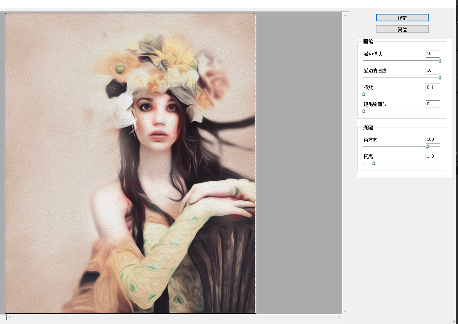Click the gray empty area beside preview image
This screenshot has width=458, height=324.
pos(299,153)
